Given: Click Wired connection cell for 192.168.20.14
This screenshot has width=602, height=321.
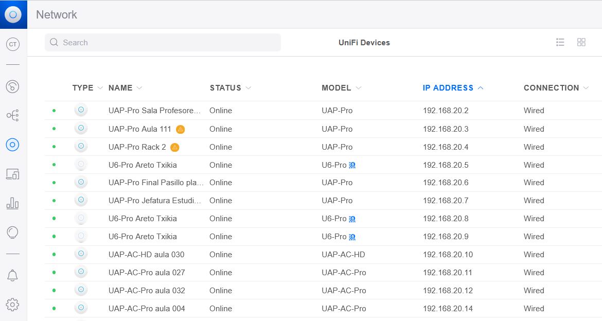Looking at the screenshot, I should click(534, 309).
